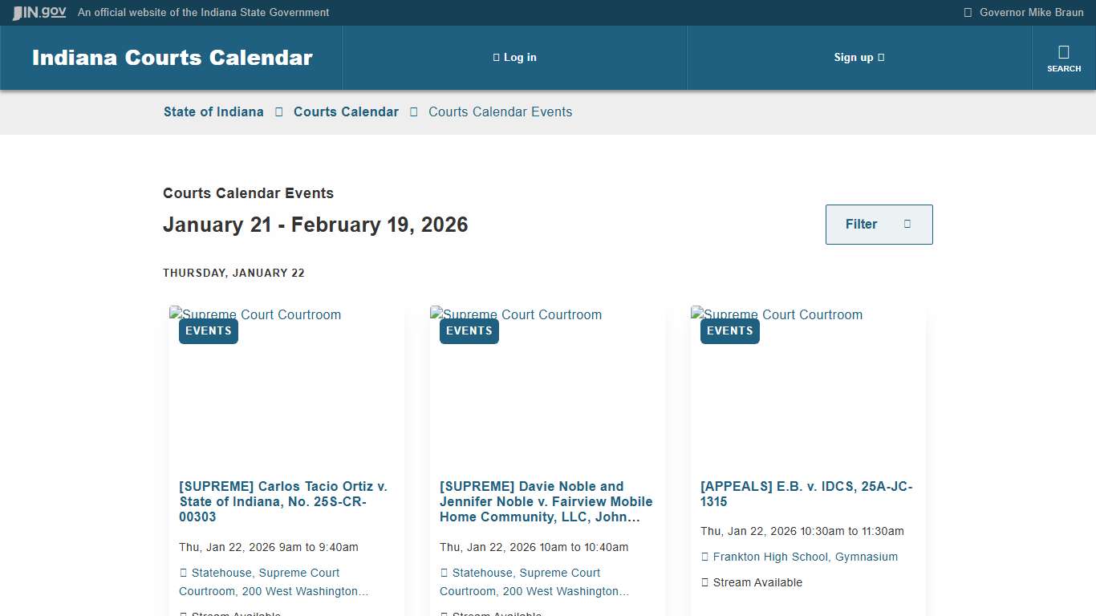This screenshot has height=616, width=1096.
Task: Click the Statehouse Supreme Court Courtroom address link
Action: tap(274, 582)
